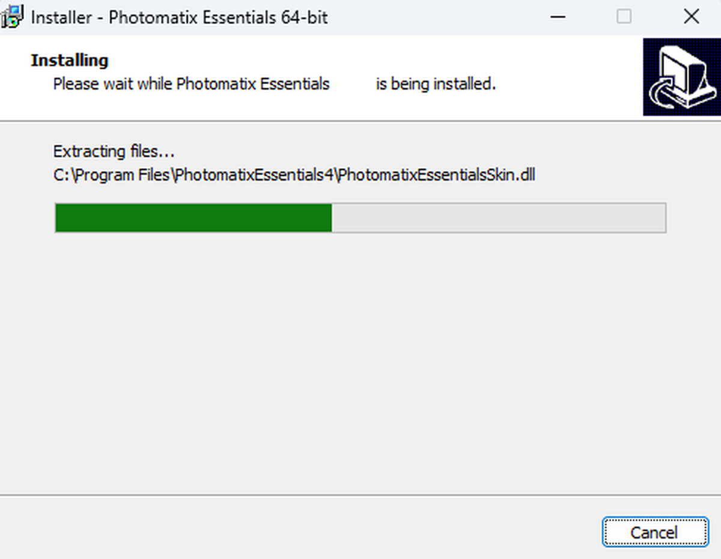Click the greyed-out maximize button
Screen dimensions: 721x559
[x=624, y=17]
